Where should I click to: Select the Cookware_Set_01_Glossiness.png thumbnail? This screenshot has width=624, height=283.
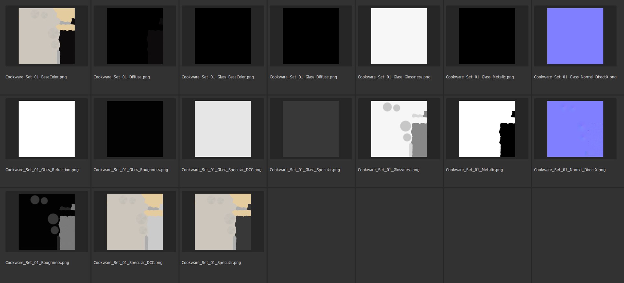(399, 129)
